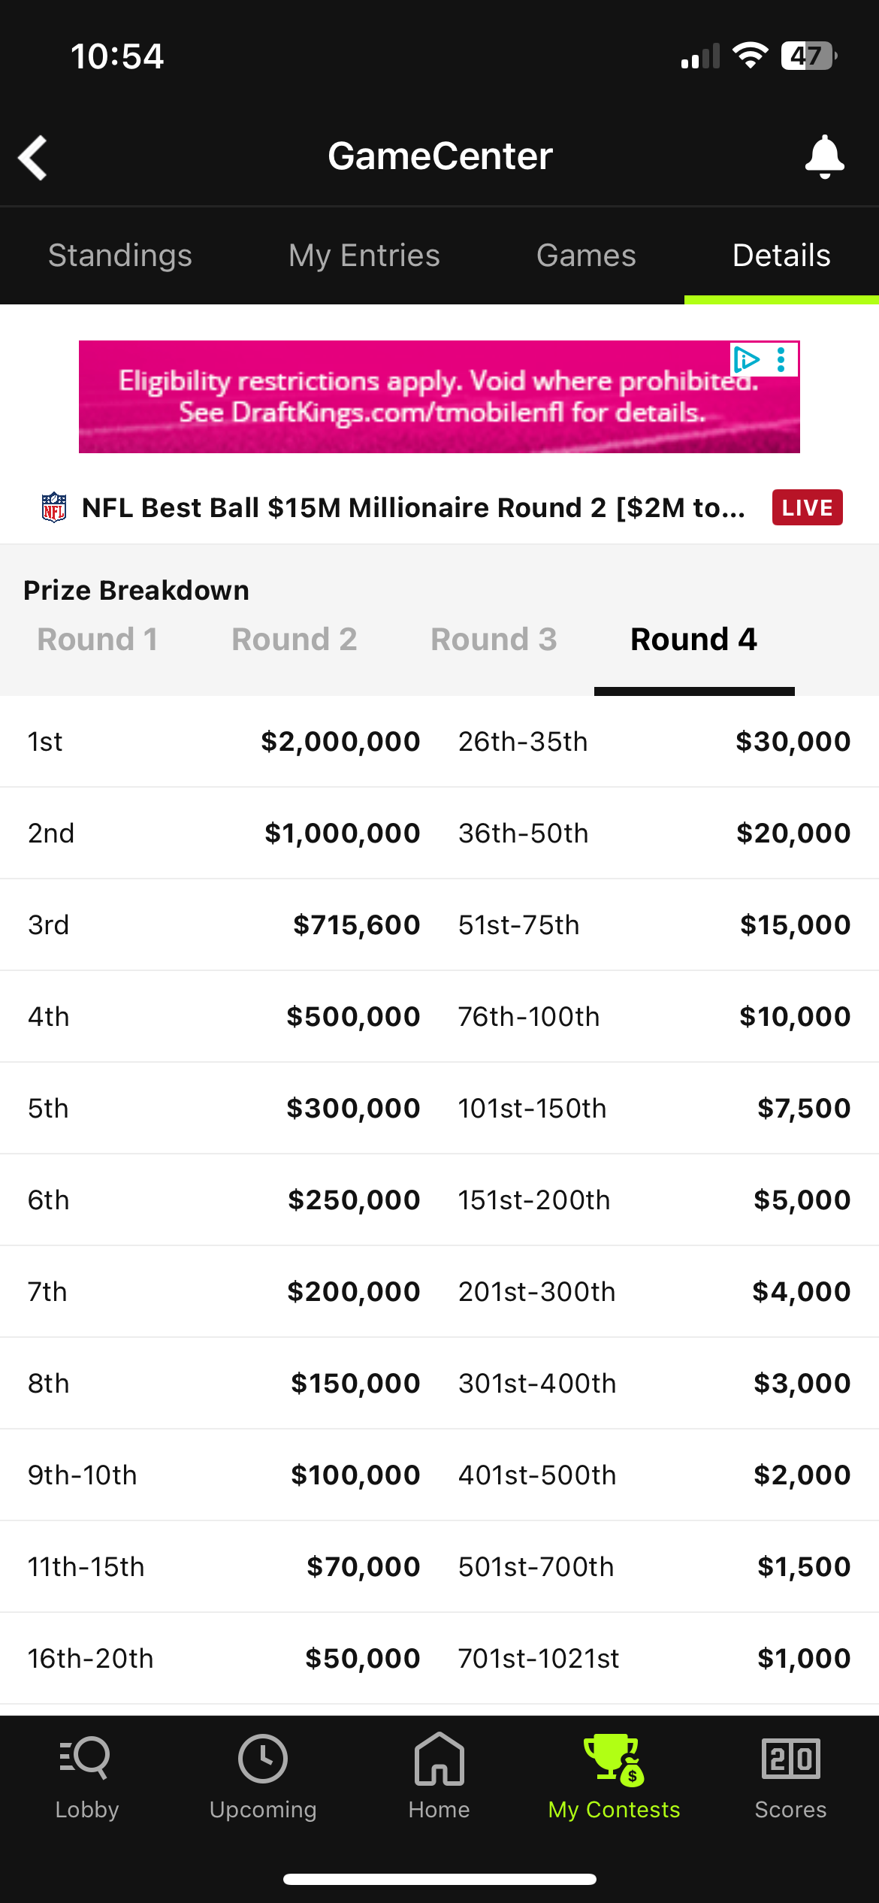This screenshot has height=1903, width=879.
Task: Show Round 3 prize breakdown
Action: [x=494, y=640]
